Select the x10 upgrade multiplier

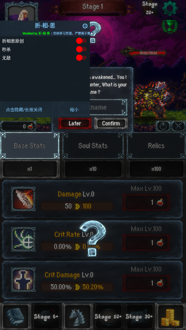[93, 169]
